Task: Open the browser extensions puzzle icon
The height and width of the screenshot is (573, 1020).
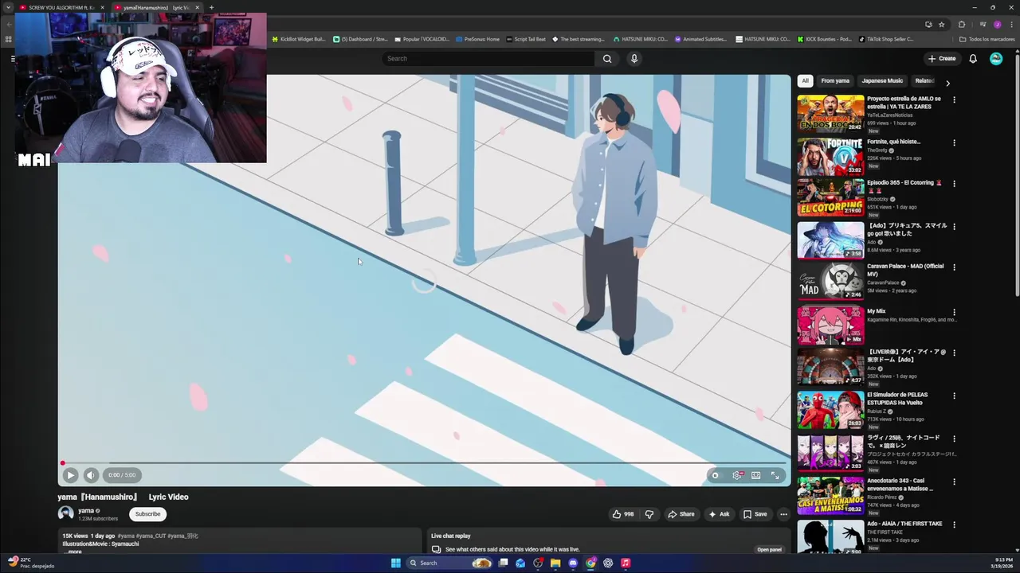Action: [961, 25]
